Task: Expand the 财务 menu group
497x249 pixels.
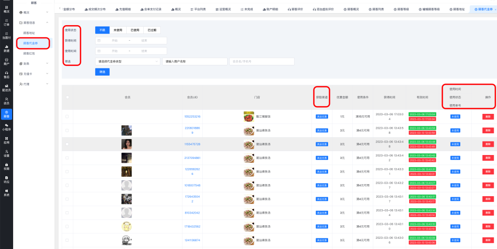Action: pos(33,63)
